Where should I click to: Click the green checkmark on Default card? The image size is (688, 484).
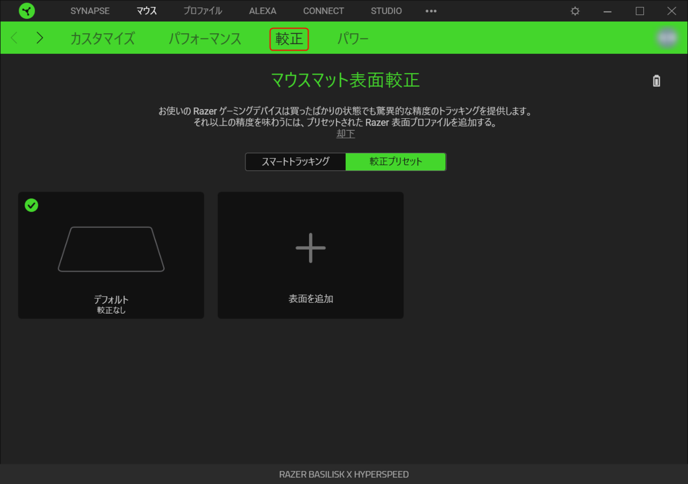click(x=32, y=205)
